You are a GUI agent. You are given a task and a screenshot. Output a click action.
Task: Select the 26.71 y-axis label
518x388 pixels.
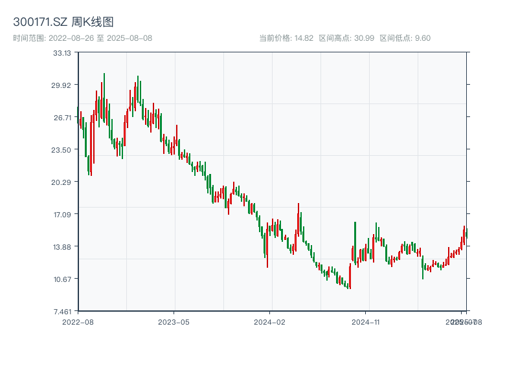[x=62, y=118]
